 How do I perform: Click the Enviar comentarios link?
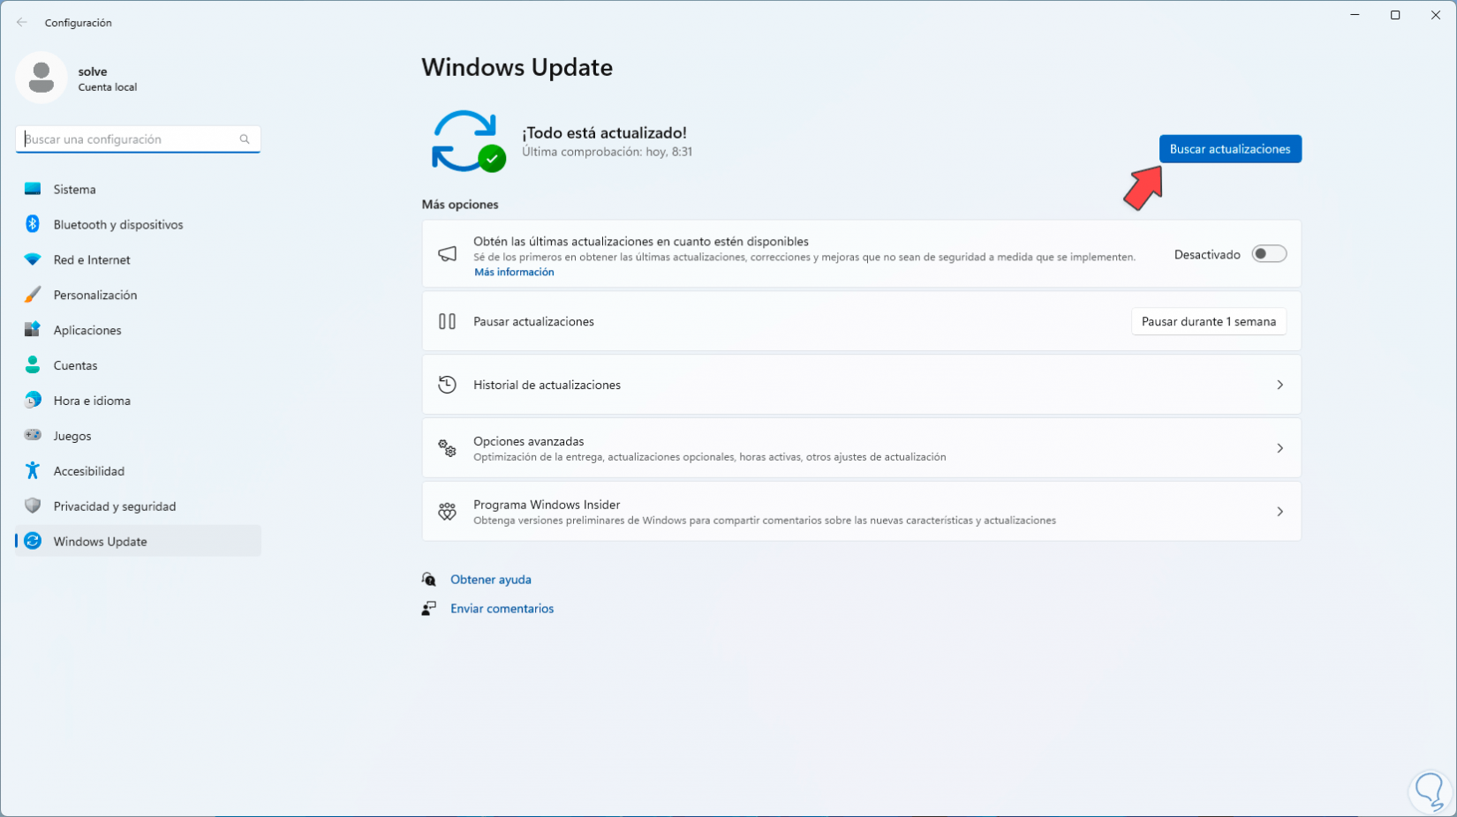[x=502, y=609]
